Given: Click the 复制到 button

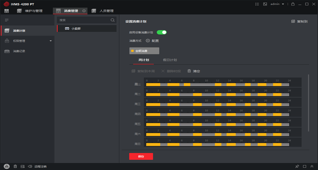Looking at the screenshot, I should [299, 22].
